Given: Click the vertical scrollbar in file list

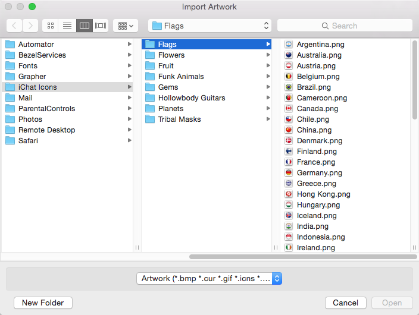Looking at the screenshot, I should [414, 80].
